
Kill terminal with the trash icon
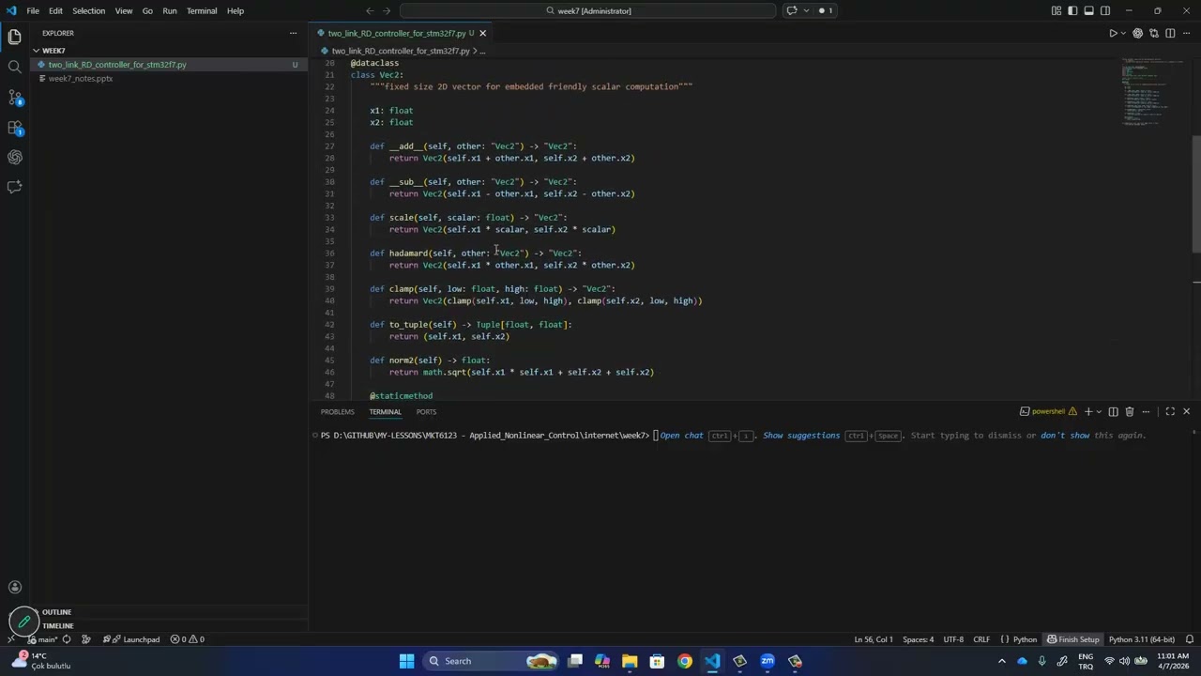coord(1130,412)
